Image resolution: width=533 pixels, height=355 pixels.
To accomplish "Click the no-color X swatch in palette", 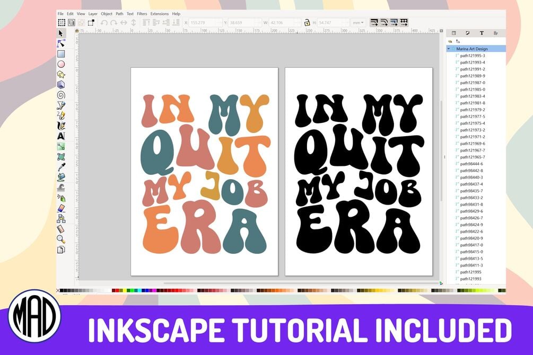I will pos(58,290).
